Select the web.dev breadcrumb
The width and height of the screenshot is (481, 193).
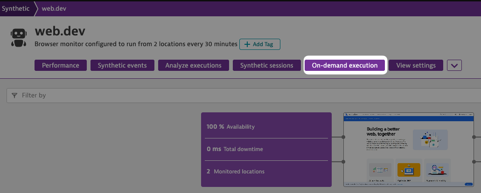click(x=54, y=8)
